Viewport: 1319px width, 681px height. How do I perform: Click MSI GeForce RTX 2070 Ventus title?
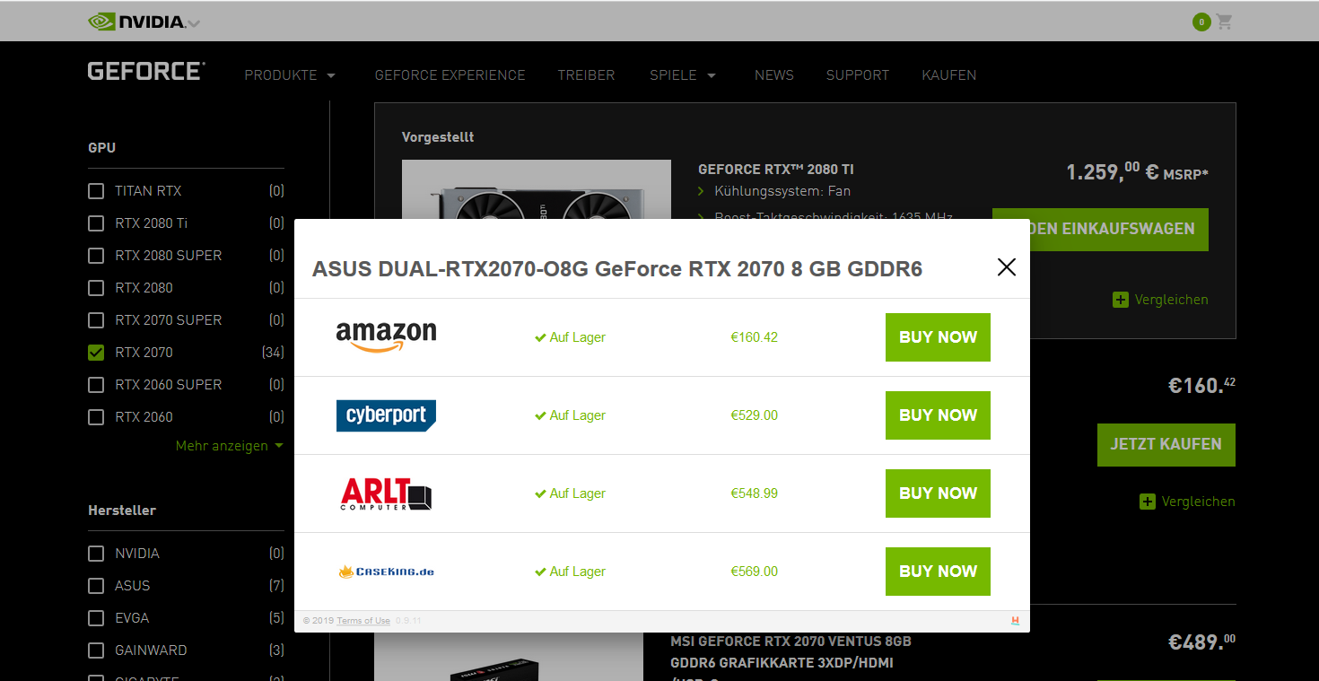(791, 657)
